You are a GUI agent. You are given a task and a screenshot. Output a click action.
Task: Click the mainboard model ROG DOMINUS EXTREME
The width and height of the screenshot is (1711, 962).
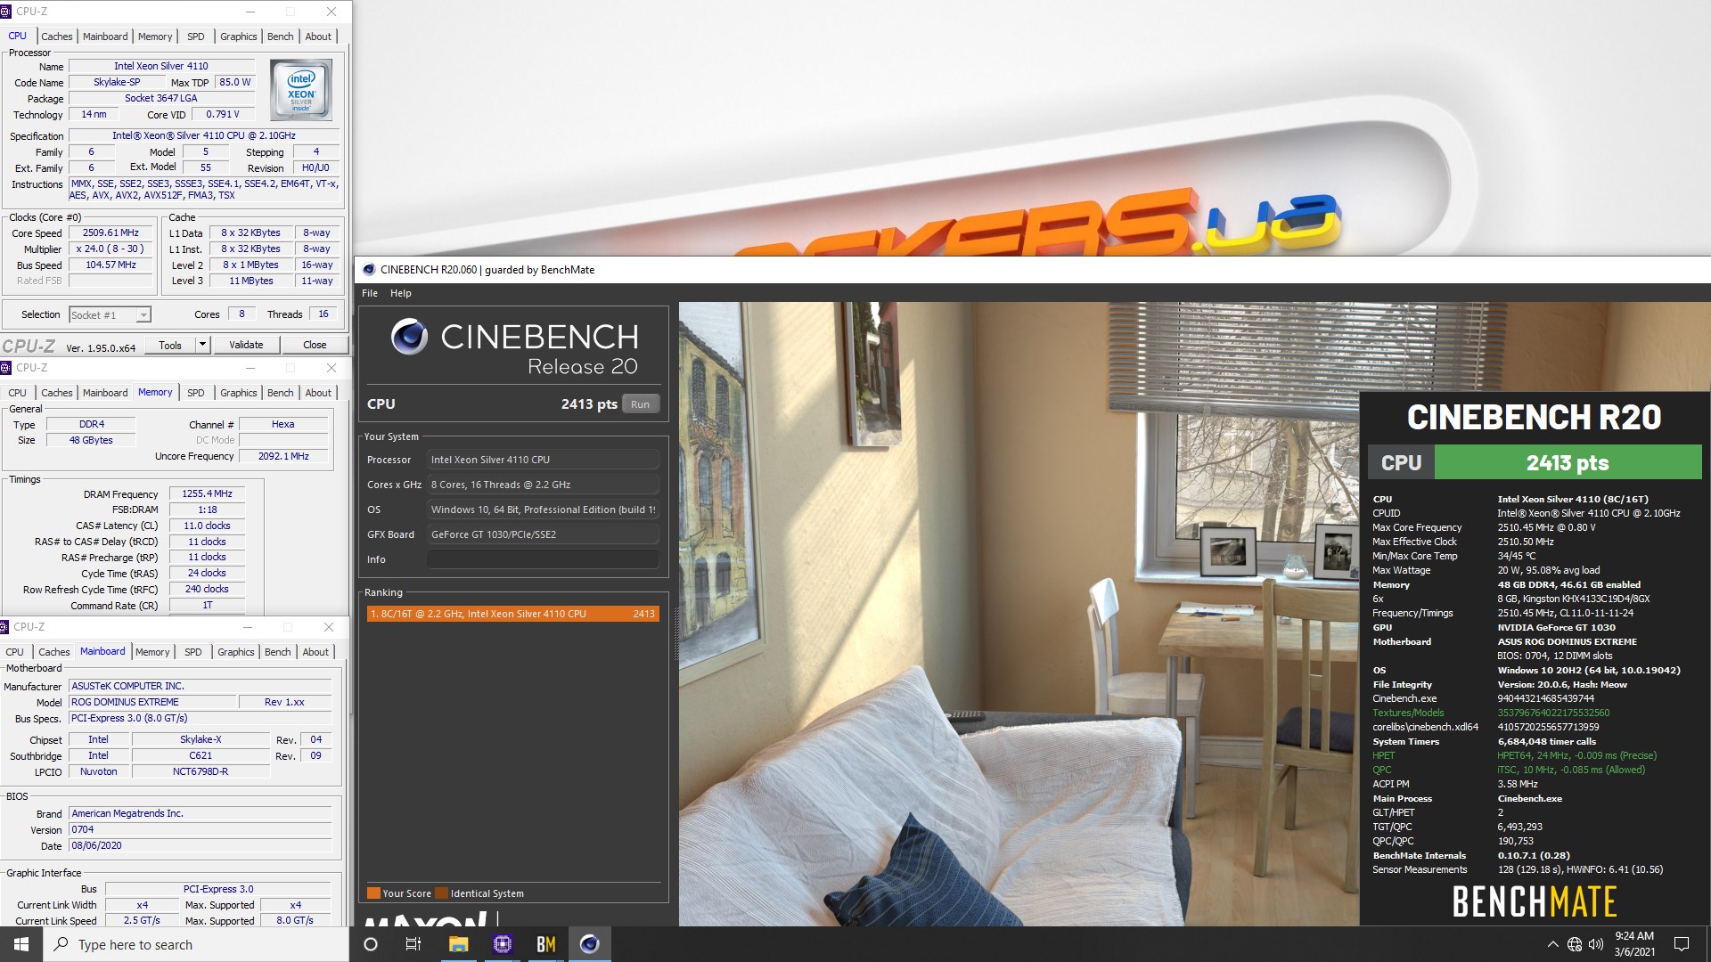pyautogui.click(x=152, y=702)
